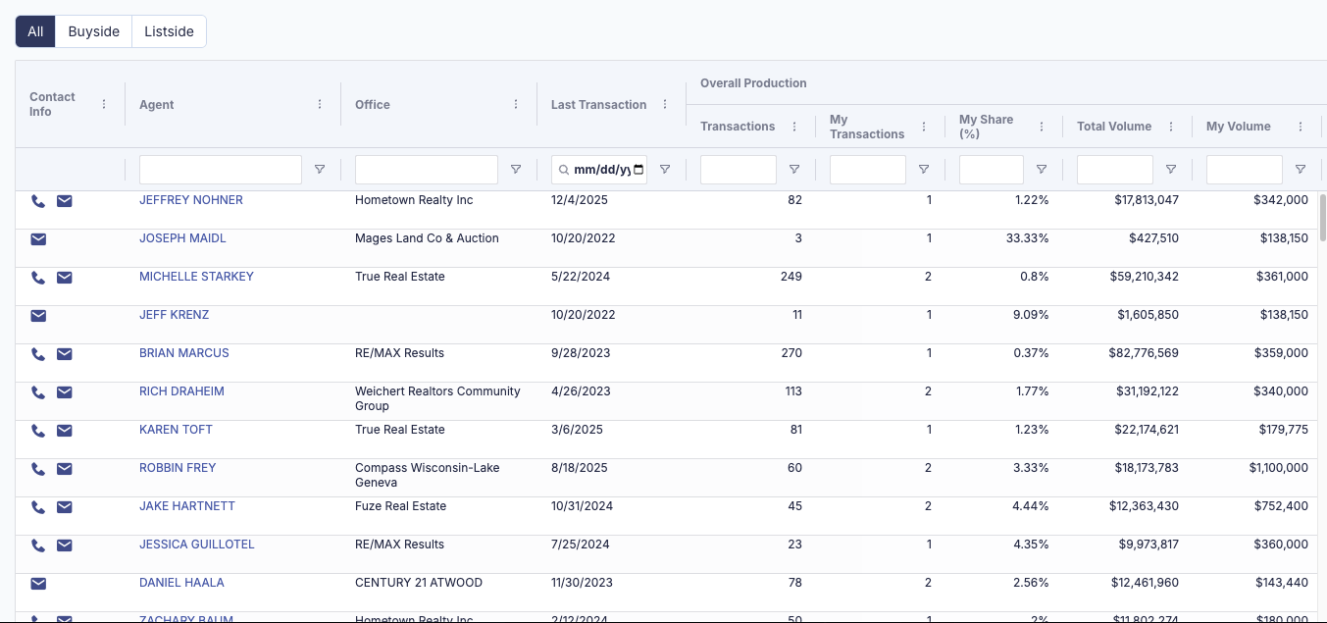Image resolution: width=1327 pixels, height=623 pixels.
Task: Focus the Total Volume filter field
Action: (x=1115, y=170)
